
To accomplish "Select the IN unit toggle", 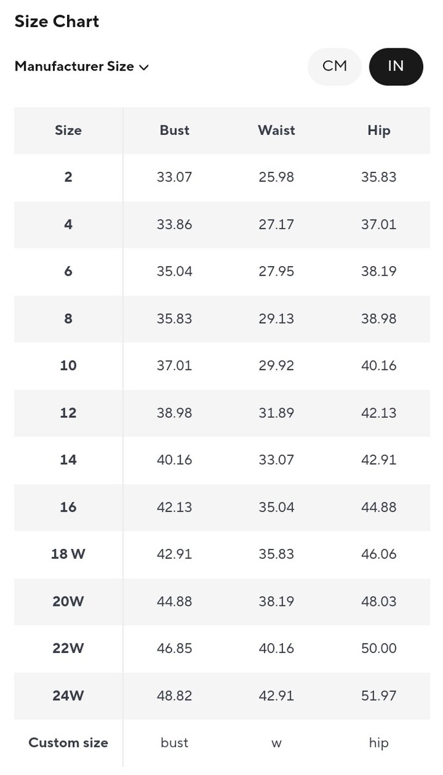I will coord(395,66).
